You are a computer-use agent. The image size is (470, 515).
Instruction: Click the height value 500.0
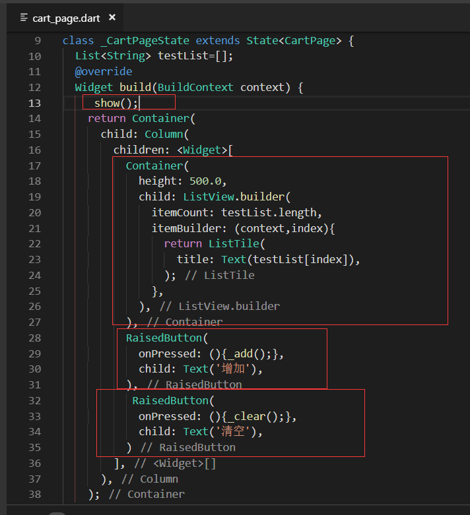click(205, 181)
